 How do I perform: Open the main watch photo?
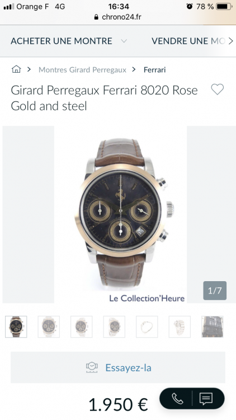click(120, 214)
